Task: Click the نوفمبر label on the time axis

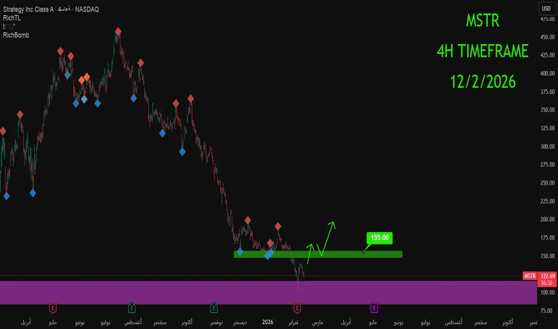Action: 216,322
